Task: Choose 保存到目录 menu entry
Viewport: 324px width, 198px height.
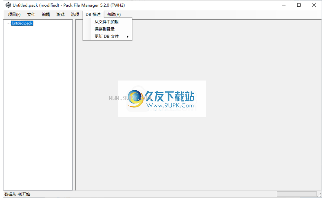Action: pos(107,29)
